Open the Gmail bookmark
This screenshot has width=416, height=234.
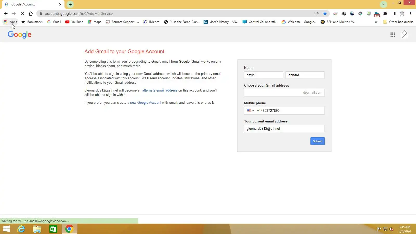point(54,22)
